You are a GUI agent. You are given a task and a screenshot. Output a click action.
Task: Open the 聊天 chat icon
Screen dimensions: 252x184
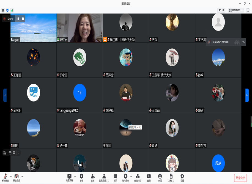[x=115, y=177]
